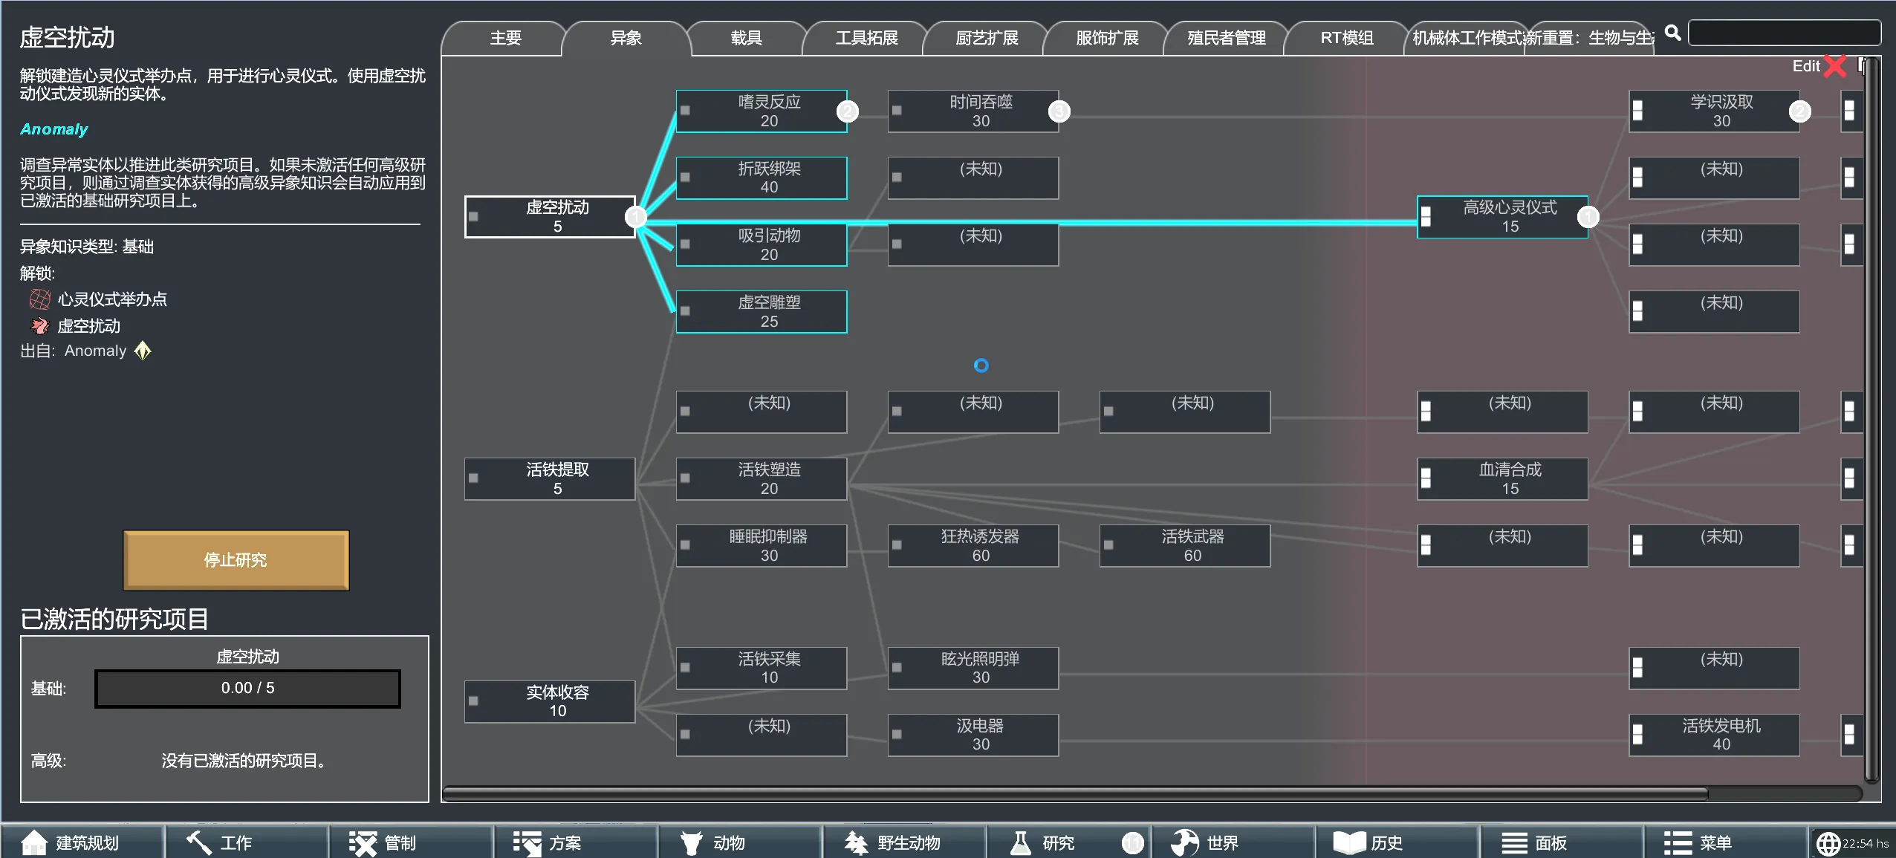
Task: Switch to the 主要 research tab
Action: coord(505,38)
